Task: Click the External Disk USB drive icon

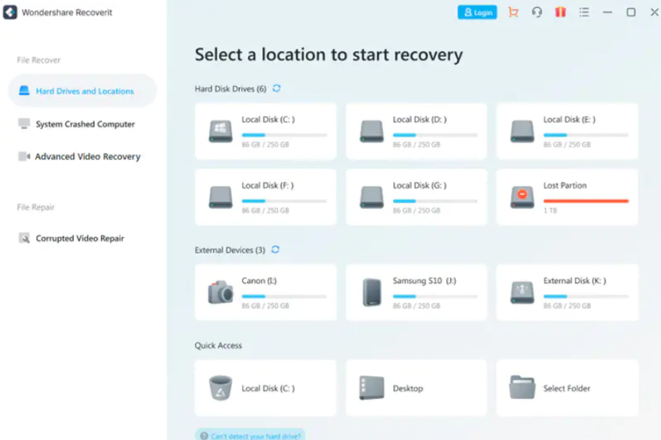Action: point(522,292)
